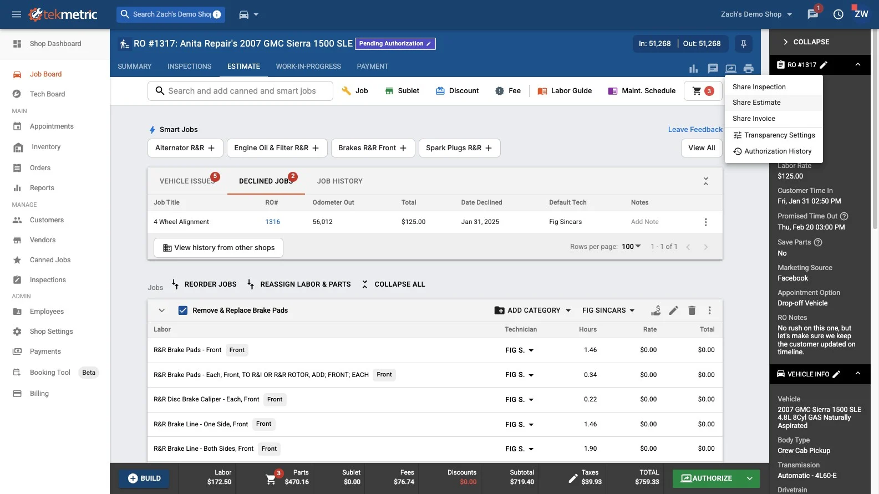This screenshot has height=494, width=879.
Task: Select Share Invoice menu option
Action: pyautogui.click(x=773, y=119)
